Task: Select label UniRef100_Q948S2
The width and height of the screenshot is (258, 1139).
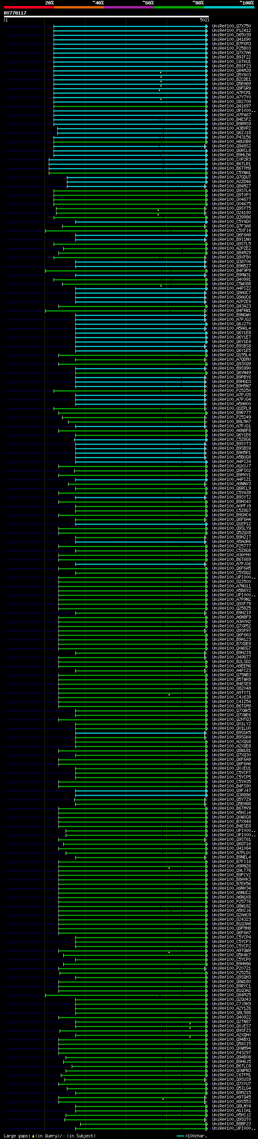Action: tap(231, 146)
